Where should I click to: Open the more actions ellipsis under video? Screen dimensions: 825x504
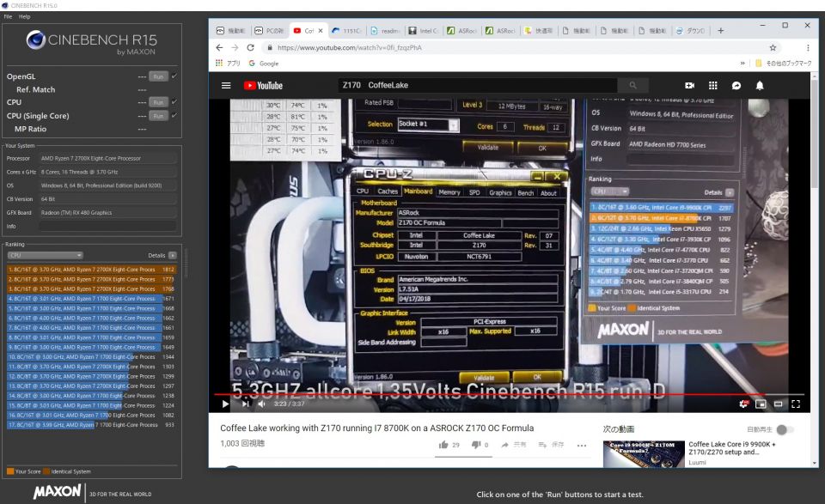click(x=582, y=445)
